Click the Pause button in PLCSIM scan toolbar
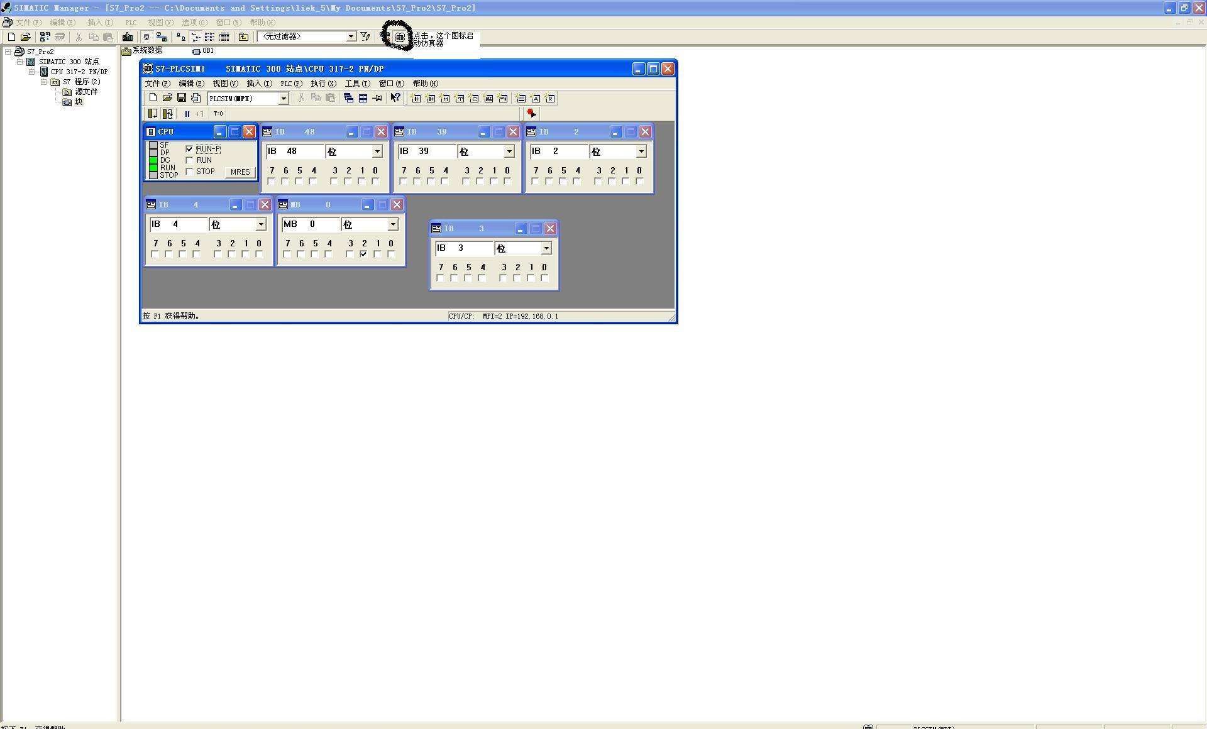The width and height of the screenshot is (1207, 729). tap(187, 114)
